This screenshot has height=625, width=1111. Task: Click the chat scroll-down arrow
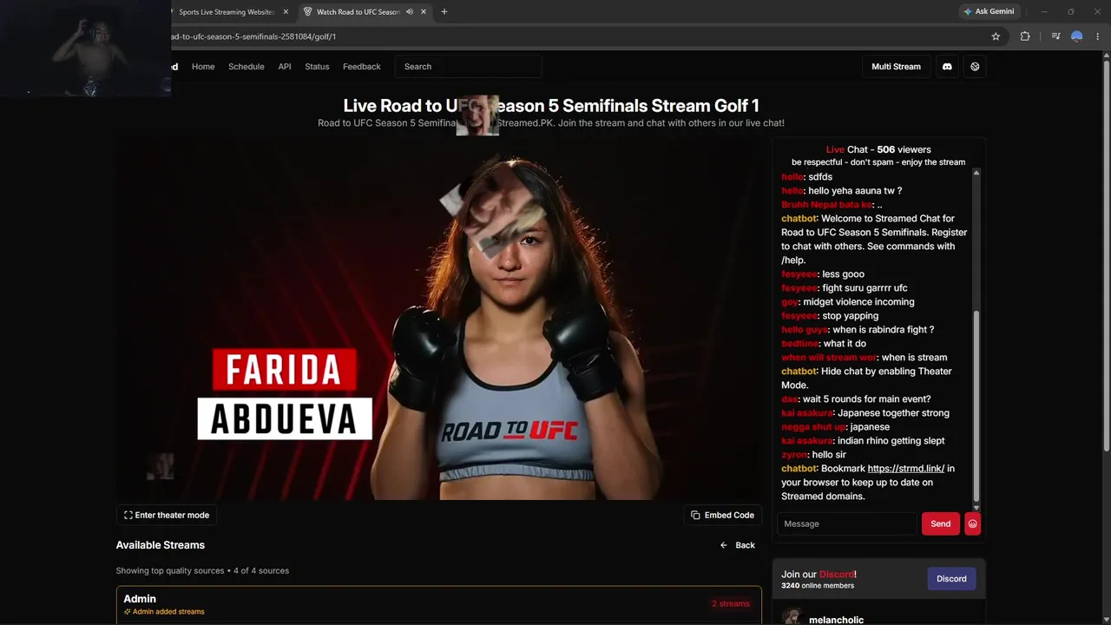tap(976, 508)
